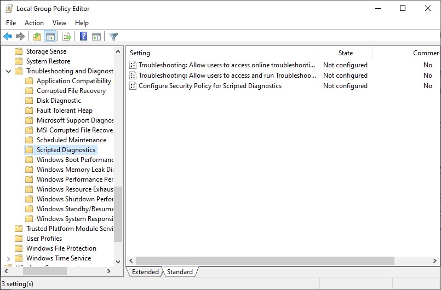Screen dimensions: 441x290
Task: Click the Export List toolbar icon
Action: pyautogui.click(x=67, y=36)
